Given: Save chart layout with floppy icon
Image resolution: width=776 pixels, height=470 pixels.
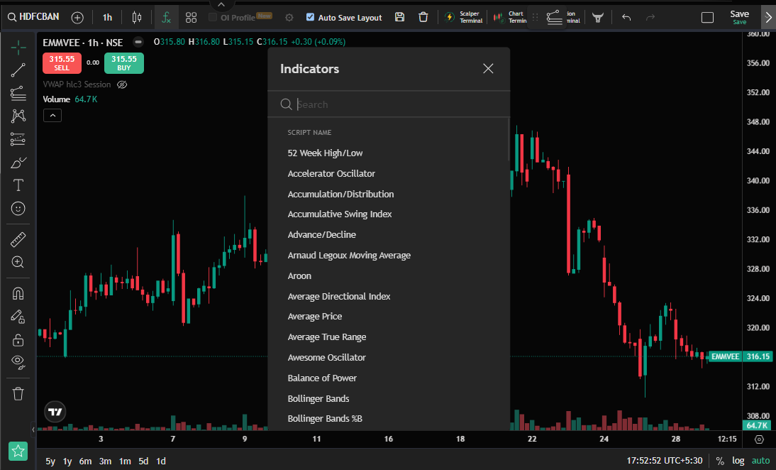Looking at the screenshot, I should 400,17.
